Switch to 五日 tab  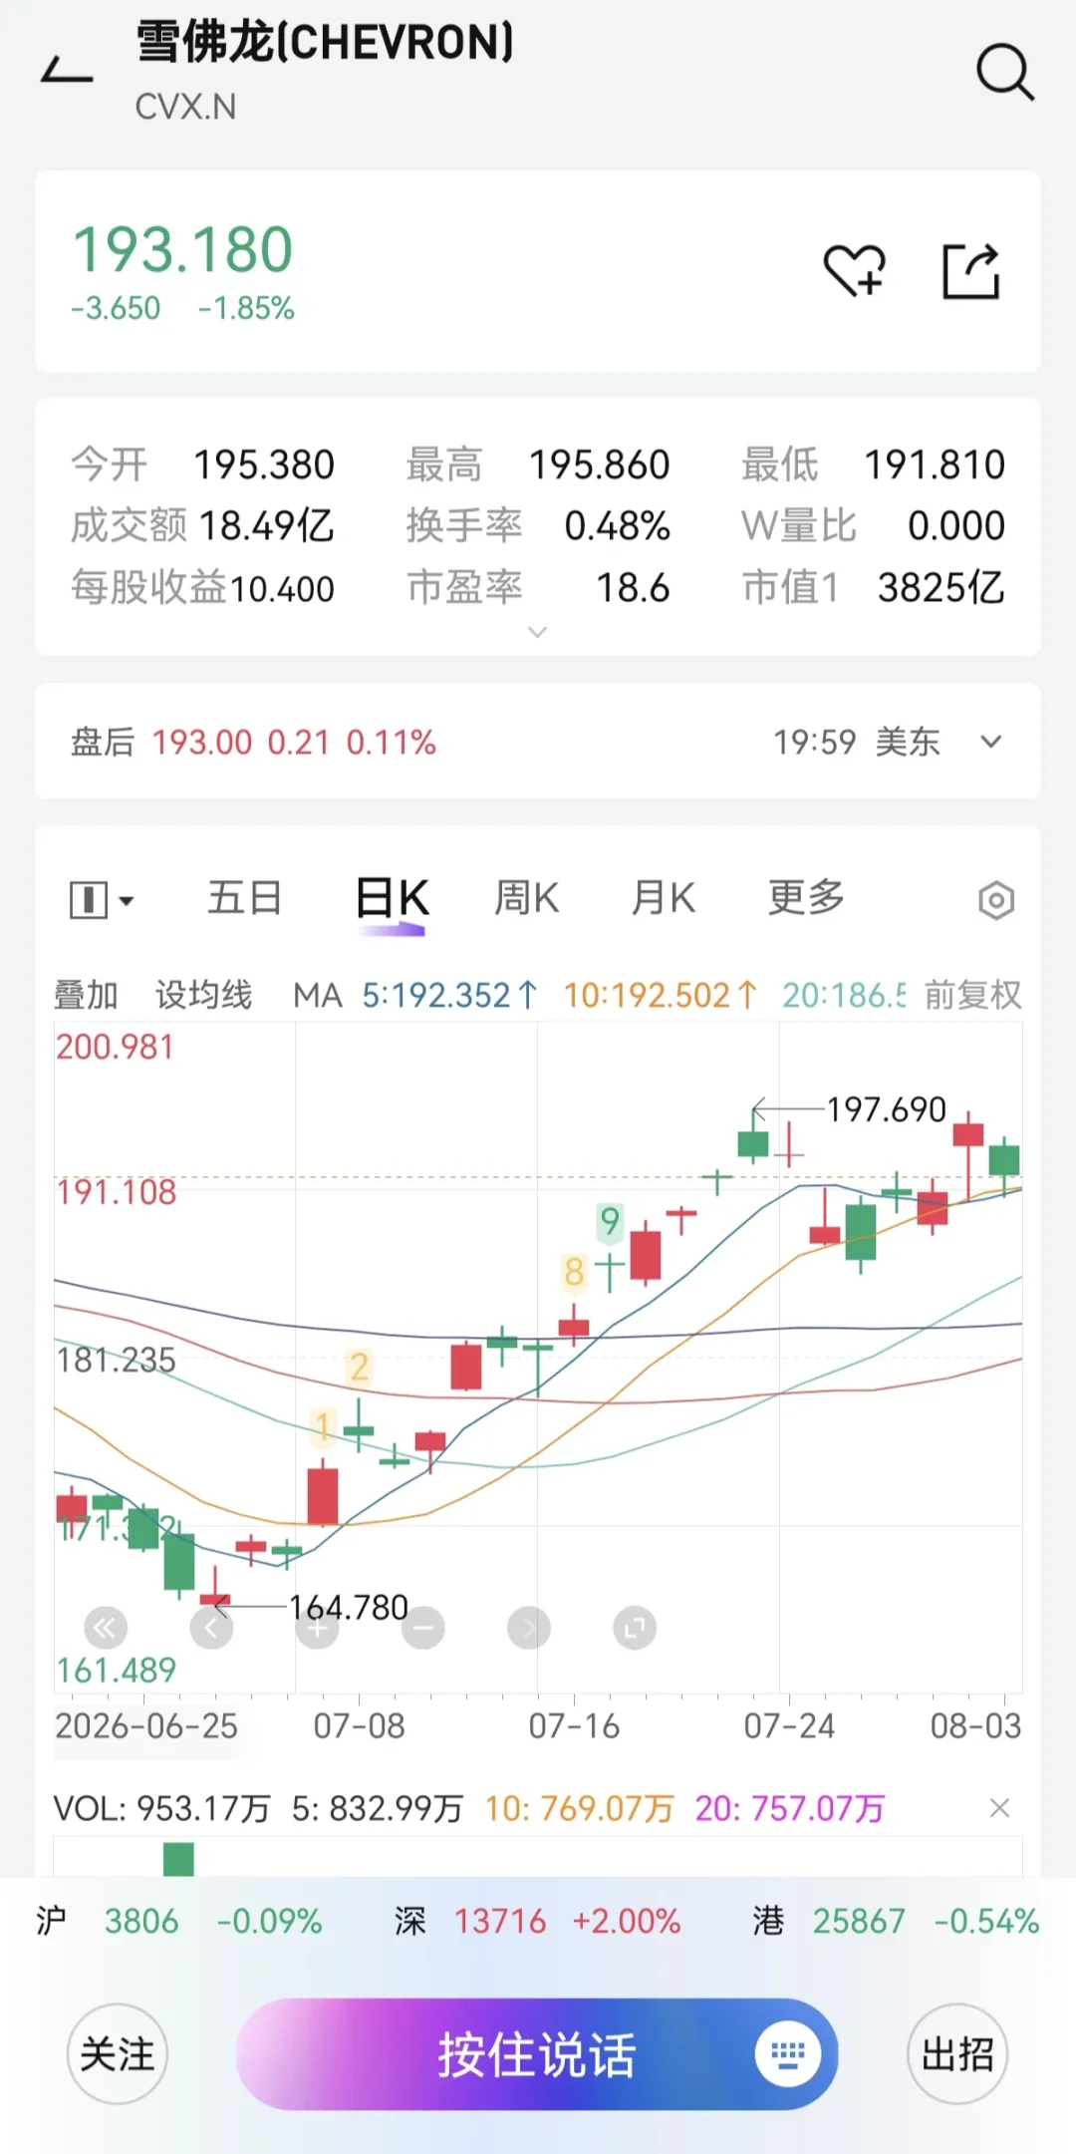(x=244, y=898)
